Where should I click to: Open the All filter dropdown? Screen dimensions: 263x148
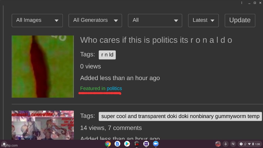155,20
